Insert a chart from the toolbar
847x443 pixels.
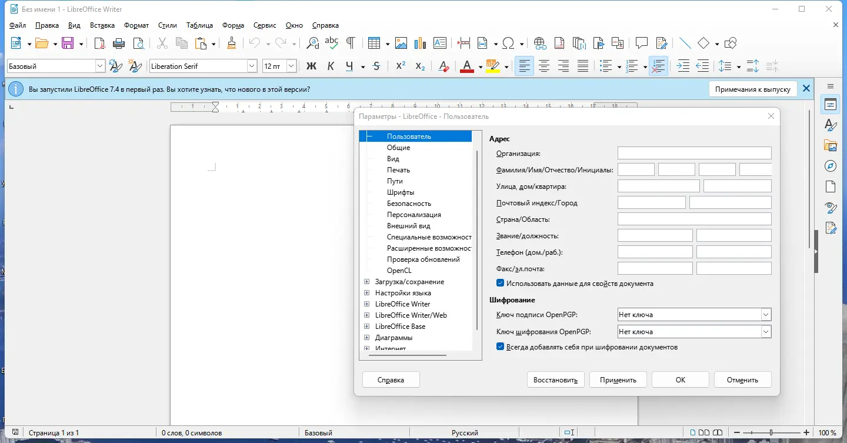420,43
